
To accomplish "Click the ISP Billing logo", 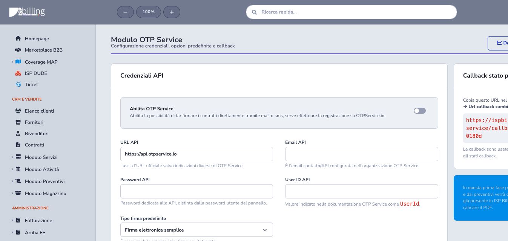I will [x=27, y=12].
